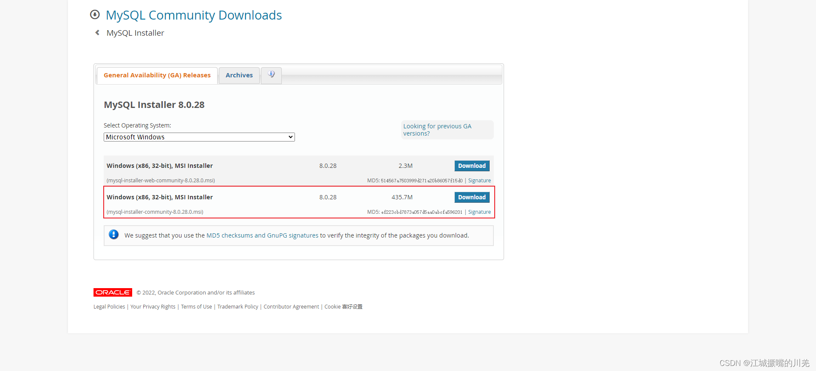Open the Cookie preferences footer link
Image resolution: width=816 pixels, height=371 pixels.
[x=343, y=307]
